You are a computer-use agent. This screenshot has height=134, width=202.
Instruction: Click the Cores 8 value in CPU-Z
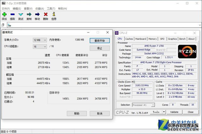coord(173,105)
